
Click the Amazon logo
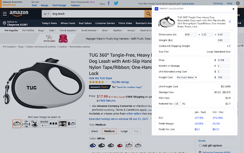(19, 14)
